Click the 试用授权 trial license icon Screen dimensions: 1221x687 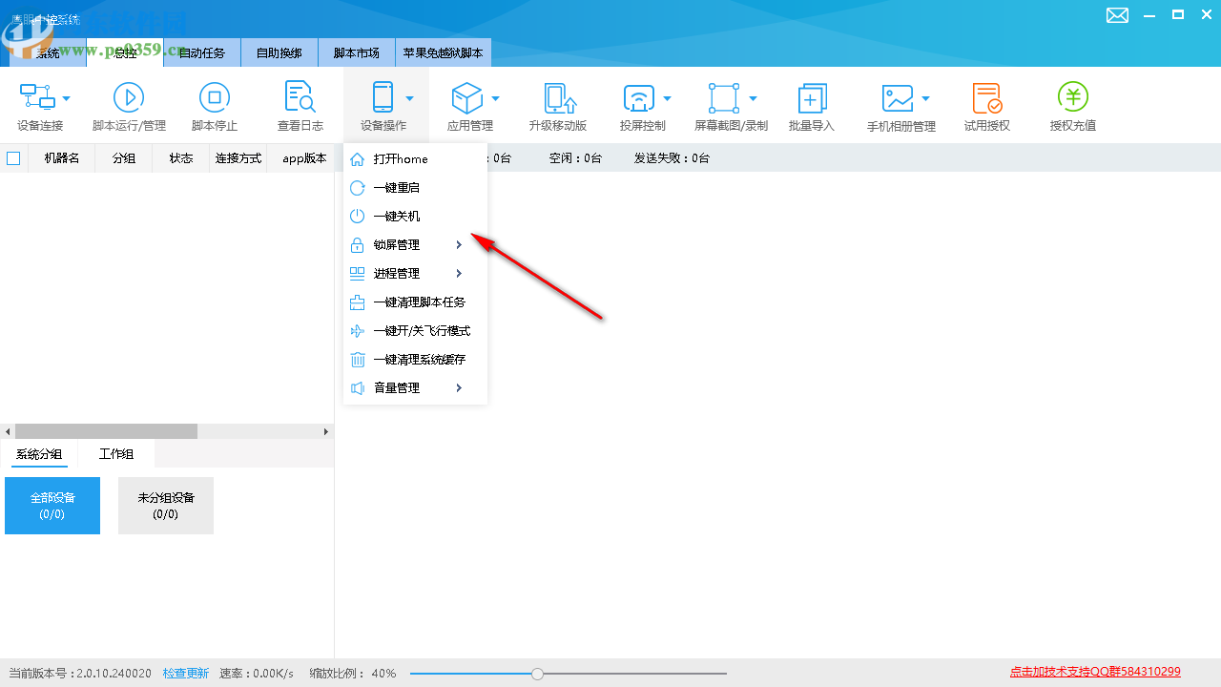(986, 105)
